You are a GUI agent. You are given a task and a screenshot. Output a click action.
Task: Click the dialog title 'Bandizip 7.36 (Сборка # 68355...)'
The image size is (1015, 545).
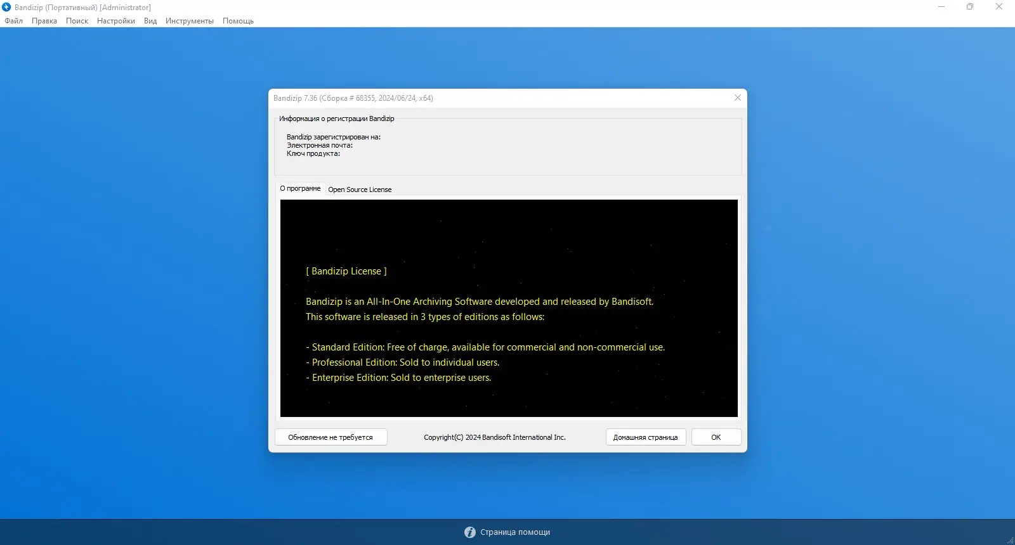click(x=353, y=98)
